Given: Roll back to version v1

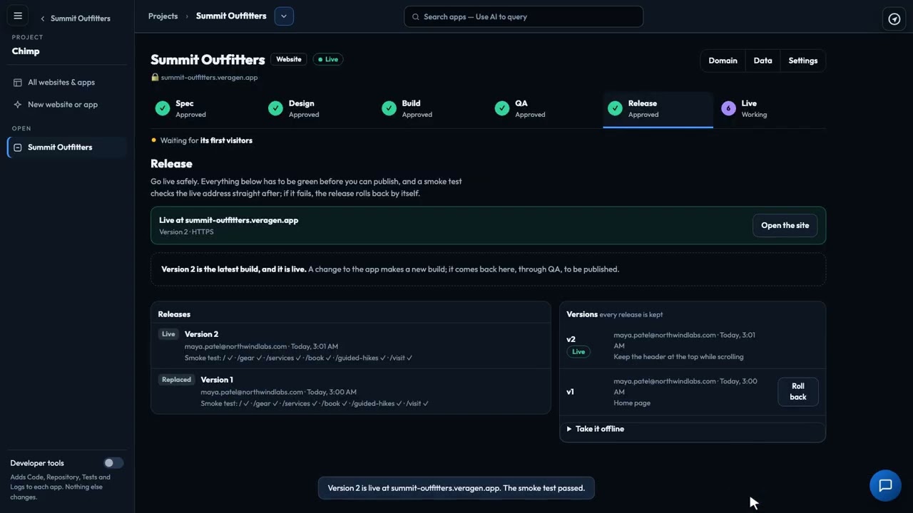Looking at the screenshot, I should click(797, 392).
